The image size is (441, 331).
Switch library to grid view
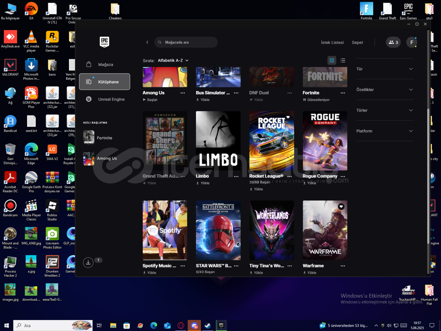[332, 60]
